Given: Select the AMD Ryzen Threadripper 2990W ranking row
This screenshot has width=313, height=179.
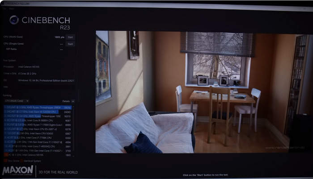Looking at the screenshot, I should (38, 108).
